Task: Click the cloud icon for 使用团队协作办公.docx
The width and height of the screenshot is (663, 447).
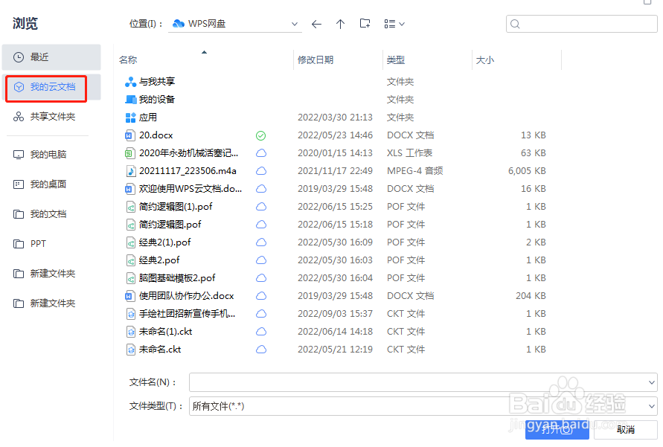Action: tap(261, 296)
